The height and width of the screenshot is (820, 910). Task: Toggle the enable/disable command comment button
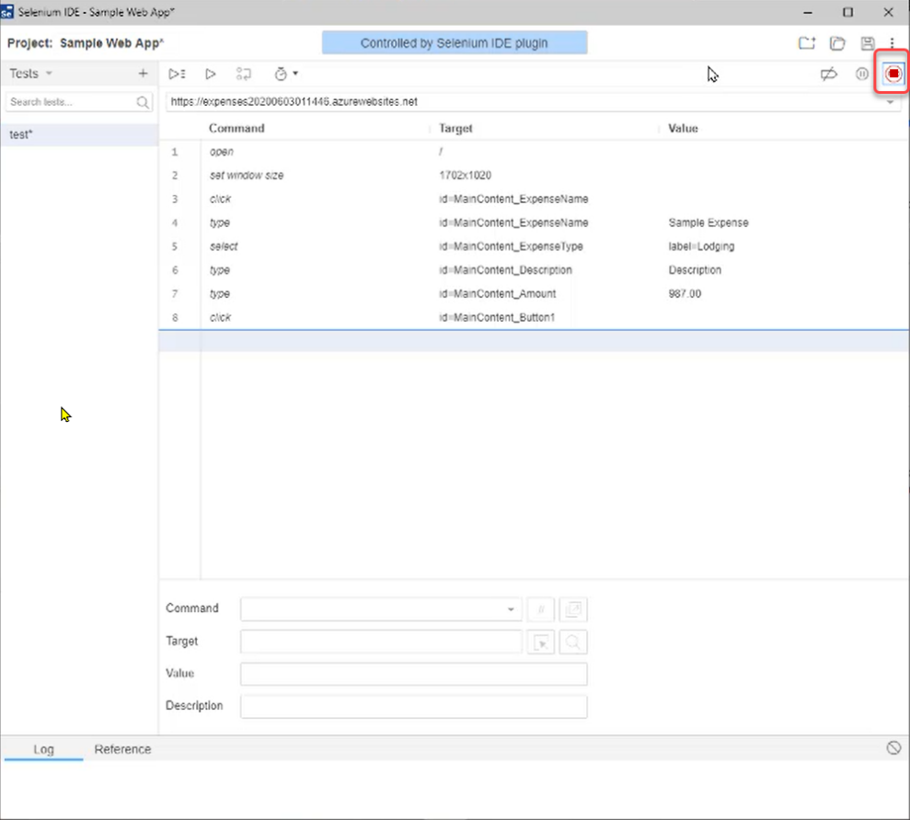[x=541, y=609]
